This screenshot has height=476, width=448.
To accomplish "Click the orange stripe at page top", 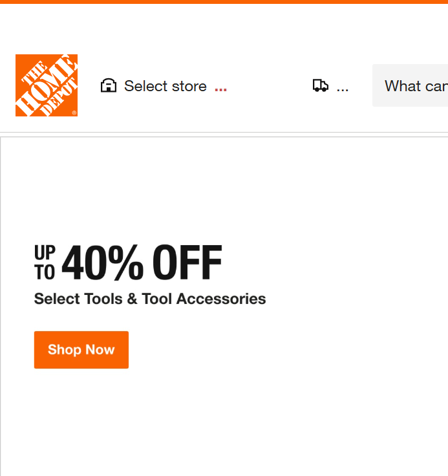I will click(x=224, y=2).
